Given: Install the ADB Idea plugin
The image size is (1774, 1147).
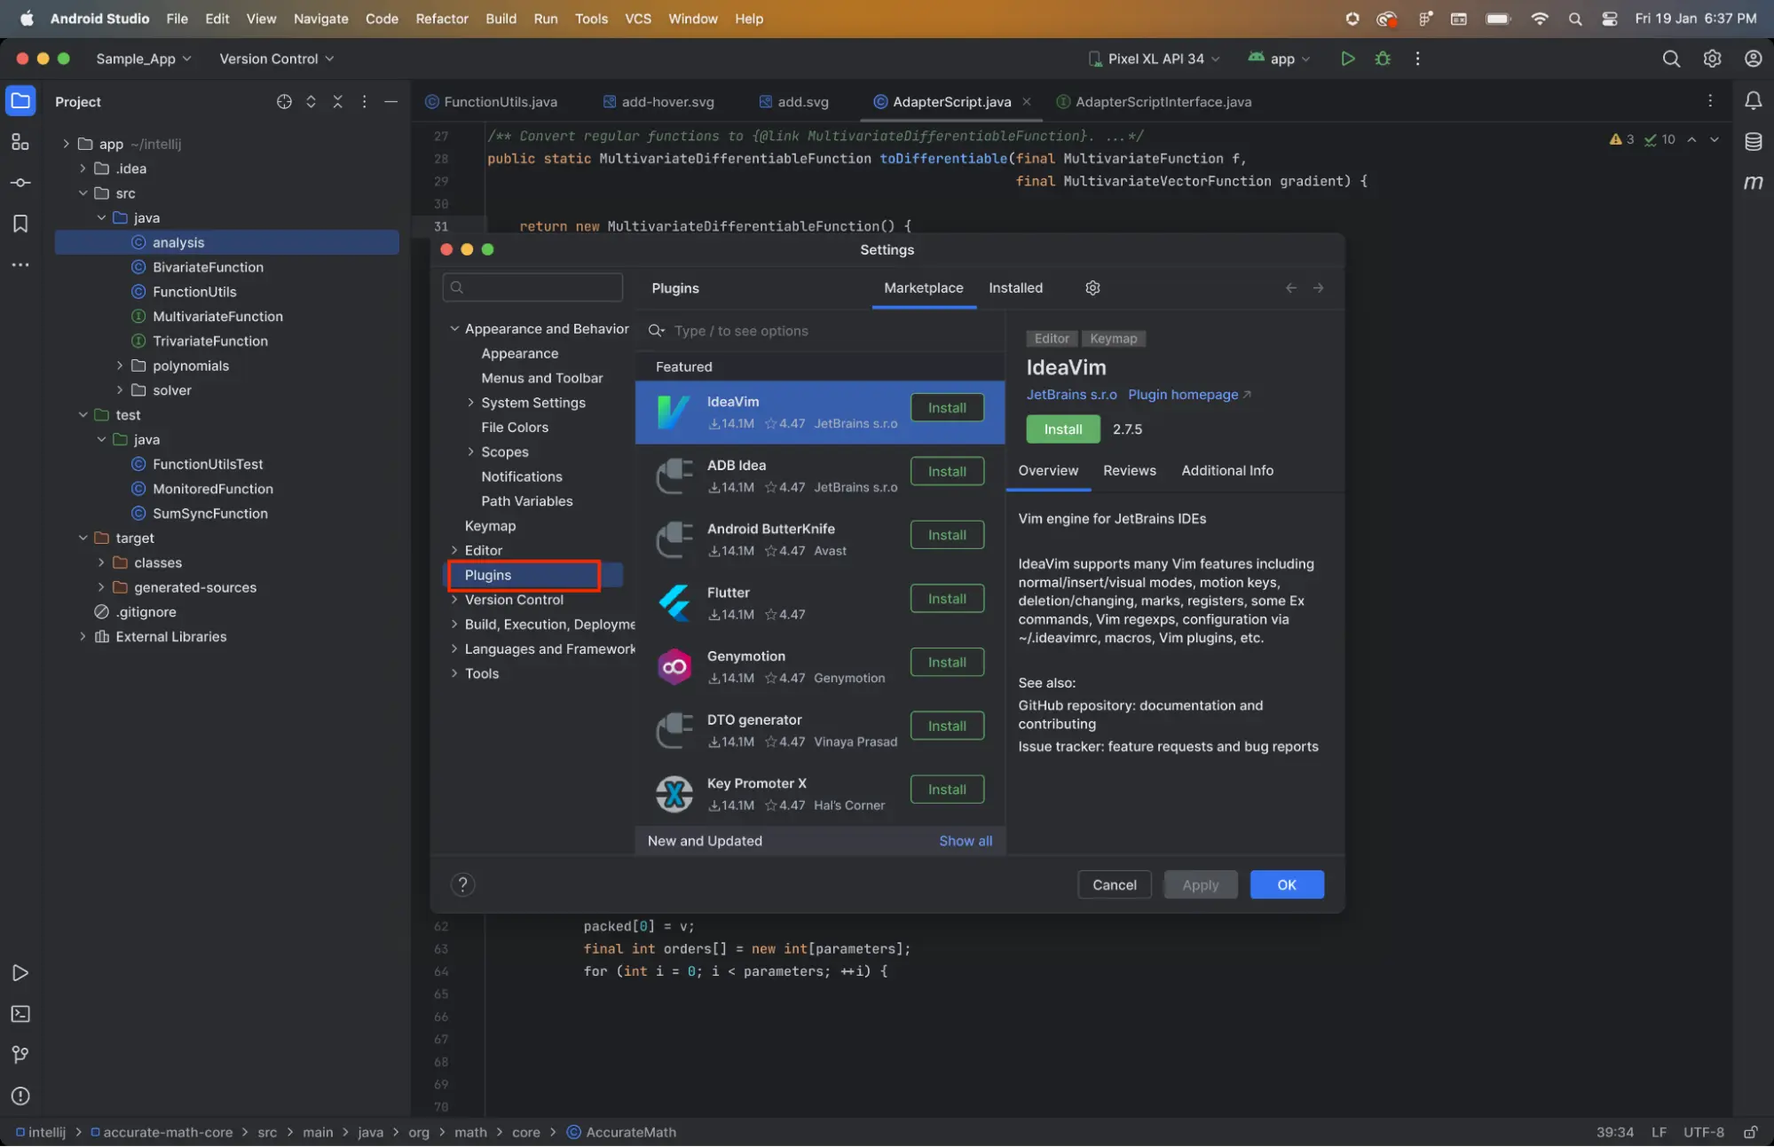Looking at the screenshot, I should 947,471.
